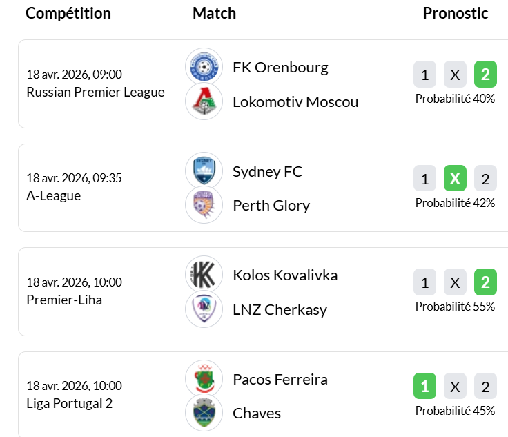The width and height of the screenshot is (508, 437).
Task: Click the Perth Glory team crest
Action: click(x=204, y=205)
